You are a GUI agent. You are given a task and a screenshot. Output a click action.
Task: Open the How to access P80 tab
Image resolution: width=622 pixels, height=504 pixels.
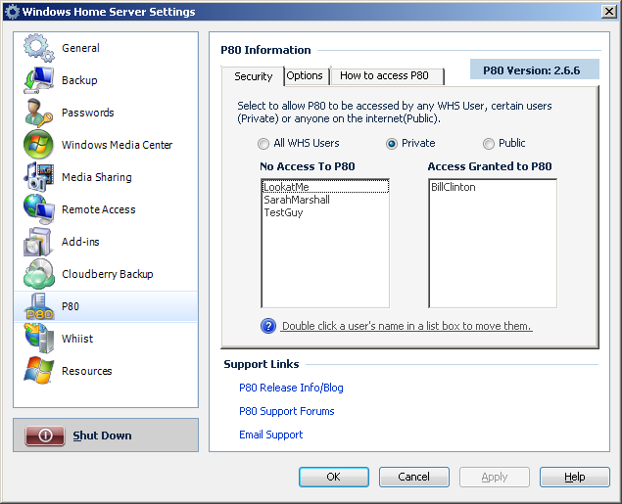[387, 75]
